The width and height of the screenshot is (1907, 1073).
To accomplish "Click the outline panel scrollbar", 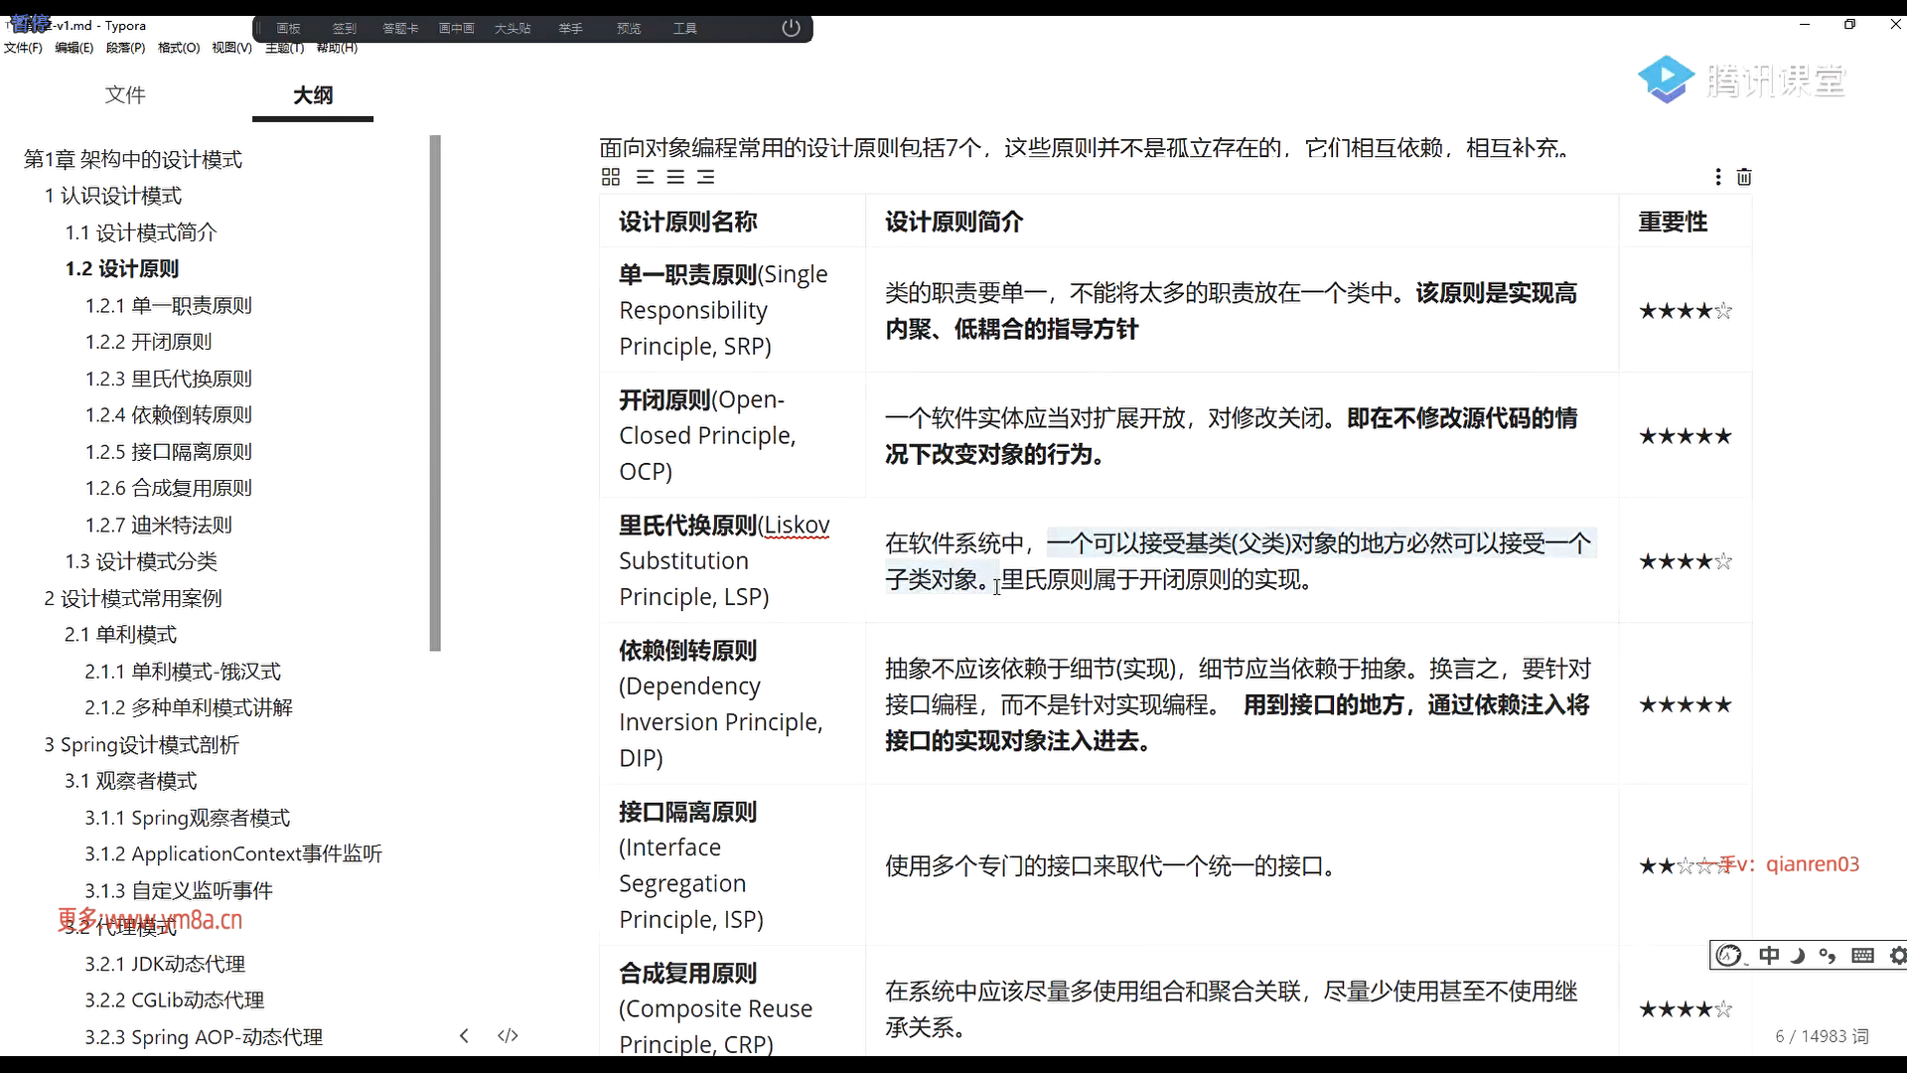I will pyautogui.click(x=435, y=392).
